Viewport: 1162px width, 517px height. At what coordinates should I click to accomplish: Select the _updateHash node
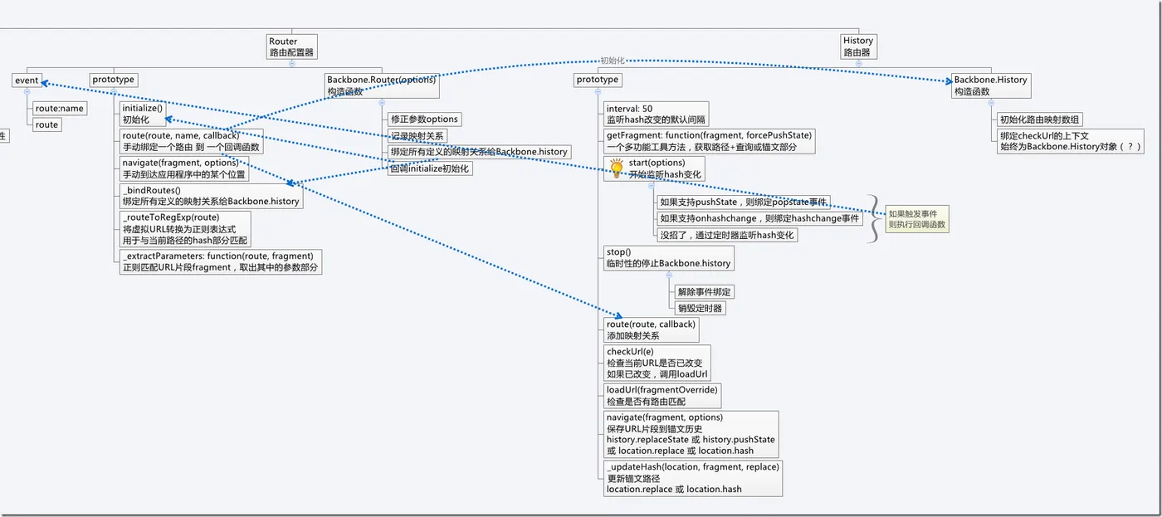693,478
